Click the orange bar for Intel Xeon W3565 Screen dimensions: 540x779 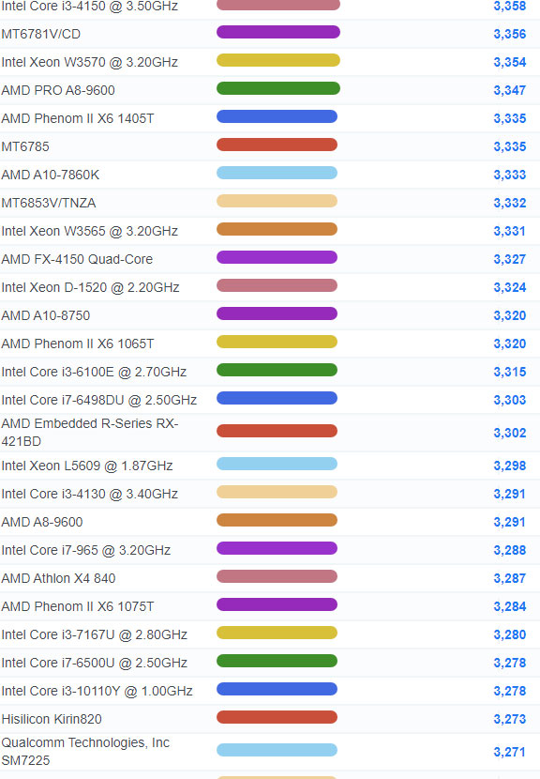[x=277, y=230]
